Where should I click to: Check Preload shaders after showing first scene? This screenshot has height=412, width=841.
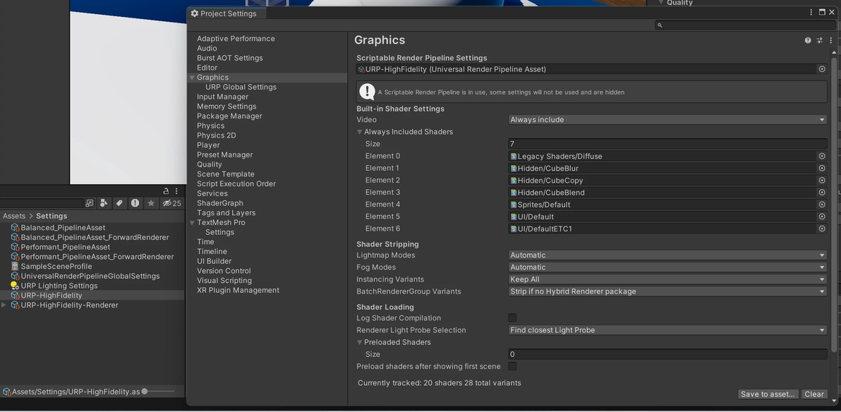pos(512,366)
